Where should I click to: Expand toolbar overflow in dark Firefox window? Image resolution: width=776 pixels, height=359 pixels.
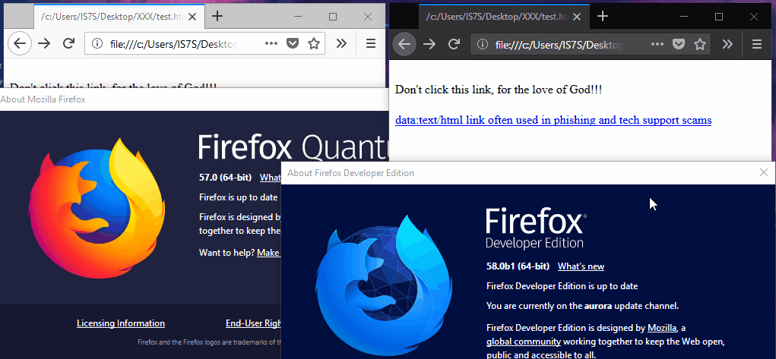pyautogui.click(x=727, y=44)
